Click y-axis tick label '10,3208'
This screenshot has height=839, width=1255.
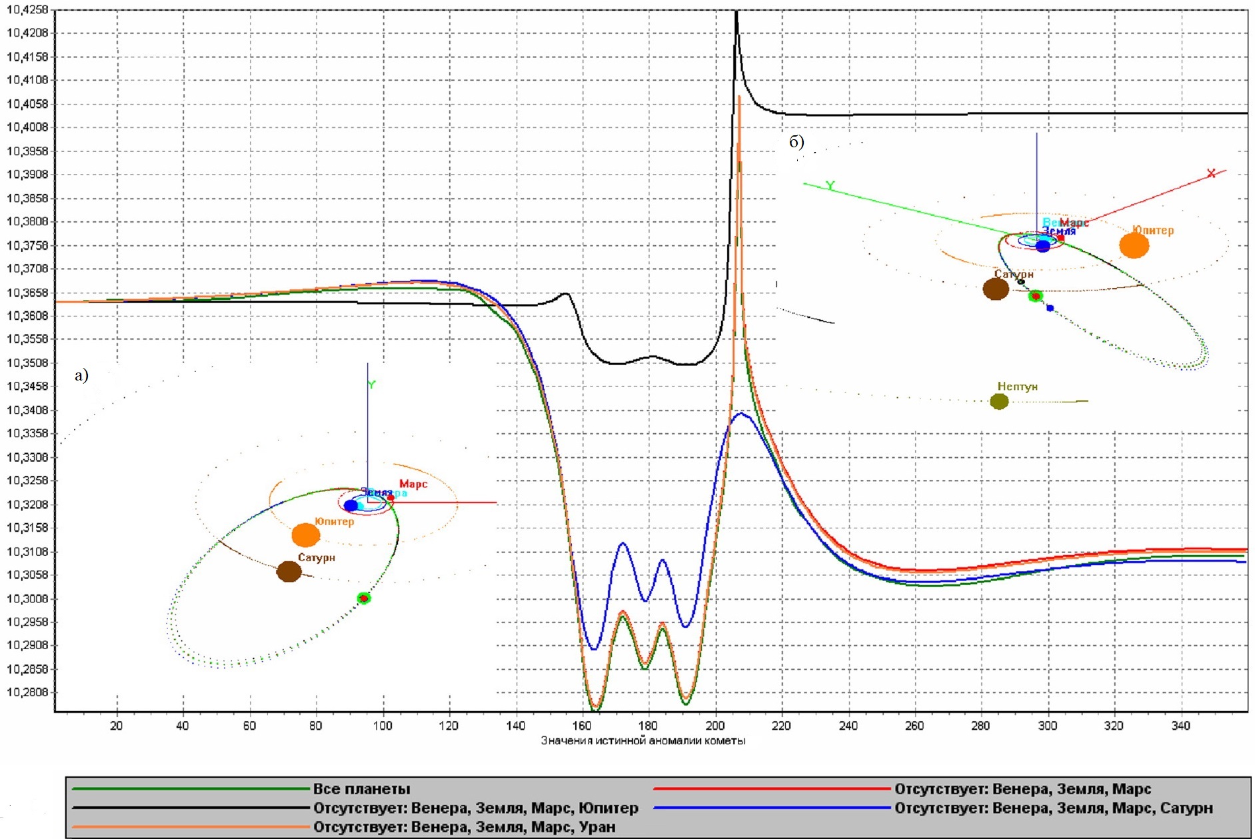click(x=27, y=504)
